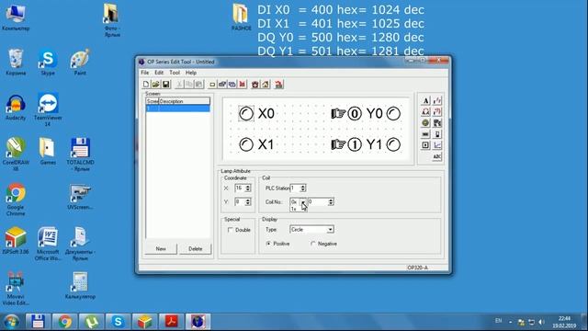Click the Open project folder toolbar icon

point(155,84)
